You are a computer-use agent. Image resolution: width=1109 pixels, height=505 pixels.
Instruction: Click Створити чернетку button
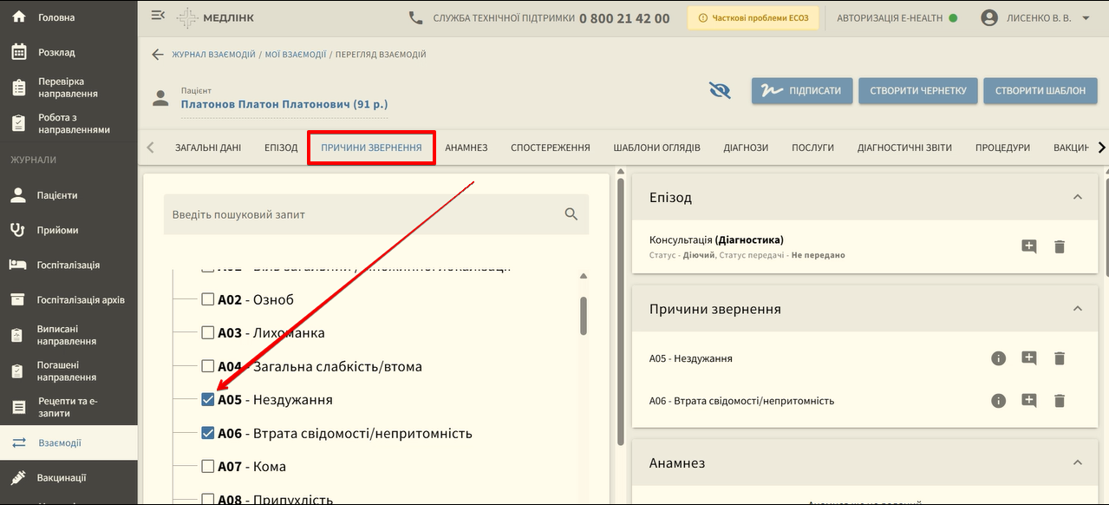coord(918,91)
